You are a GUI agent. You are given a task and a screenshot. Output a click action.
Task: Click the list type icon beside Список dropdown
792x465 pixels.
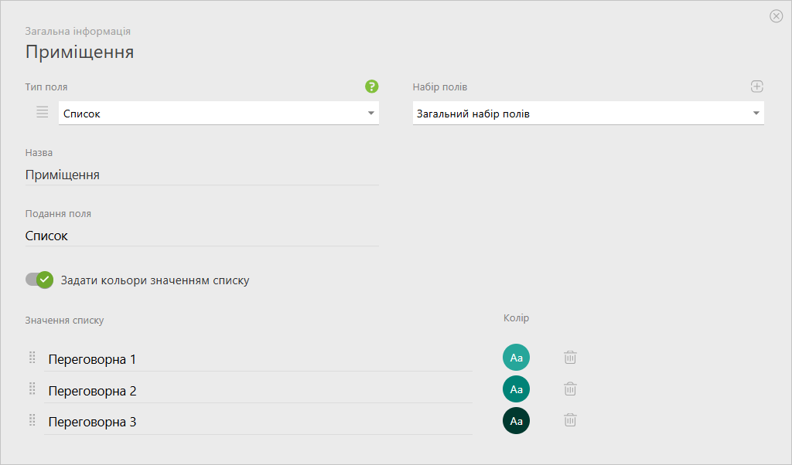tap(43, 112)
